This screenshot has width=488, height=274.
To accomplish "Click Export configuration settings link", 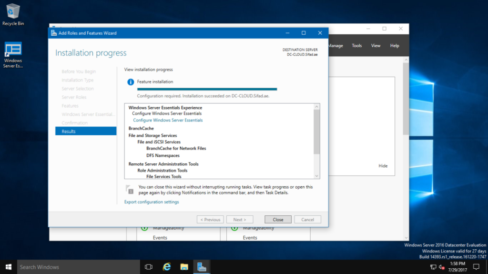I will tap(152, 202).
